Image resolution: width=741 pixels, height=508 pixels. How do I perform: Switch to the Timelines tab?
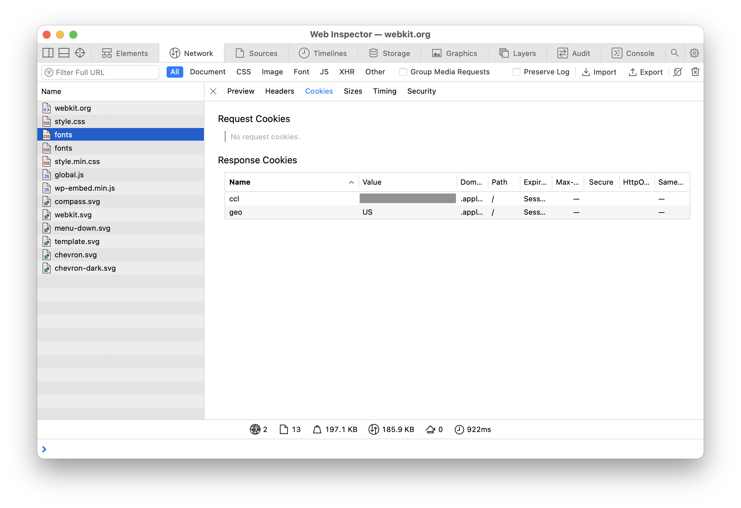(323, 53)
